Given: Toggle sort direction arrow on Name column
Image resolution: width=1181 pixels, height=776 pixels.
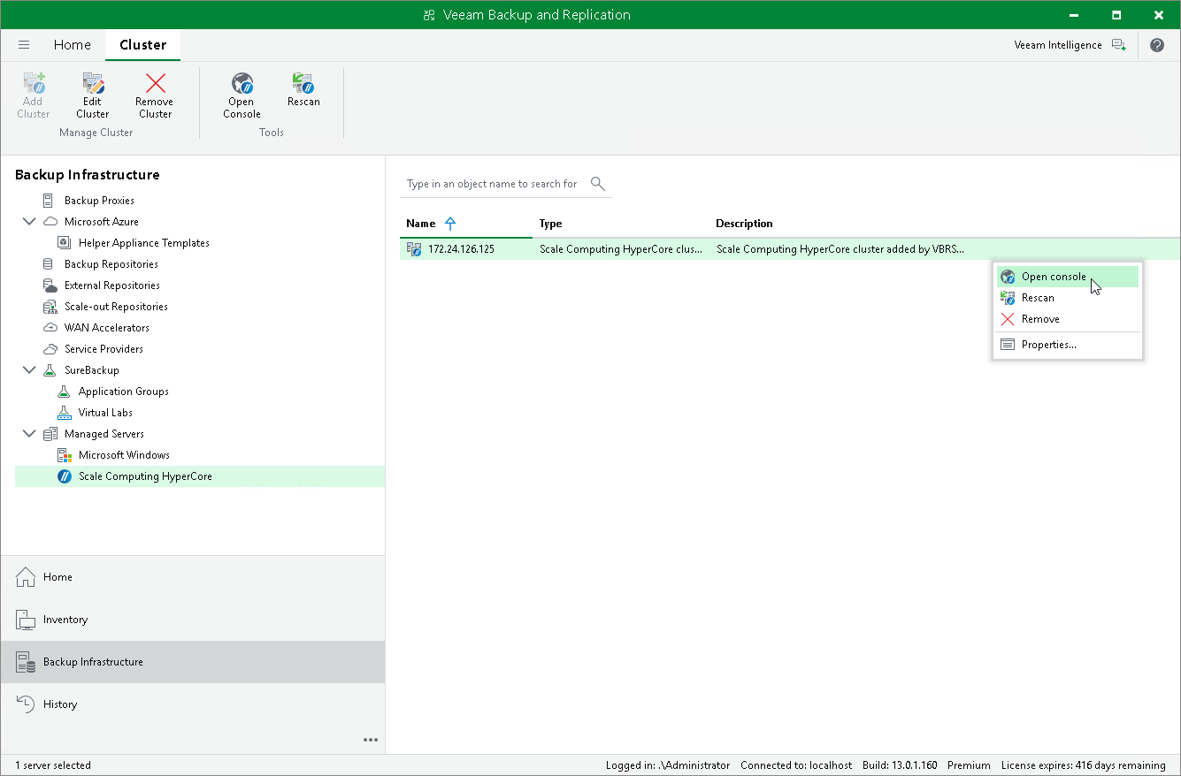Looking at the screenshot, I should 450,224.
